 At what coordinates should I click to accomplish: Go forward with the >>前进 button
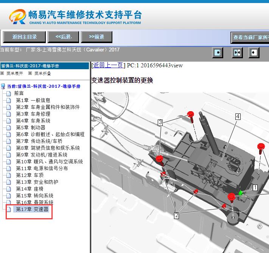pyautogui.click(x=96, y=37)
